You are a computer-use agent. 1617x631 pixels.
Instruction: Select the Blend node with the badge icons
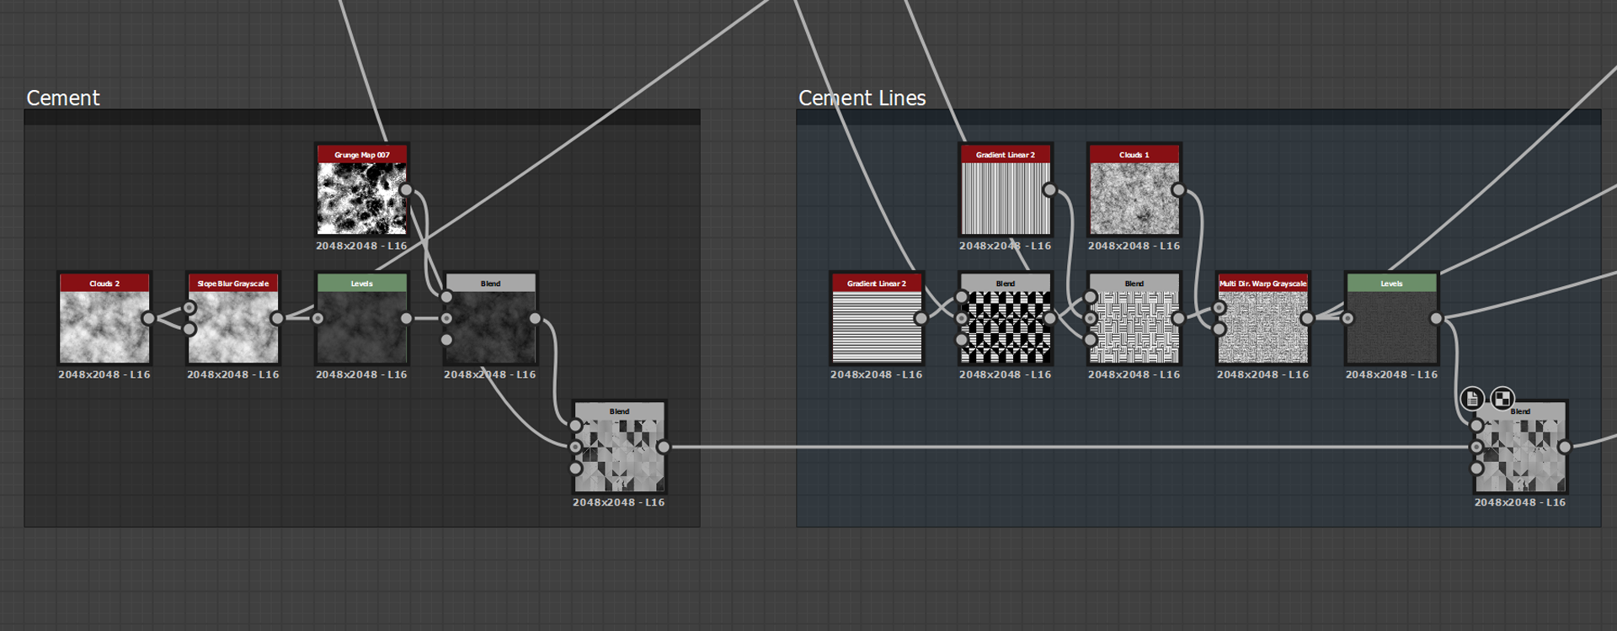[x=1520, y=447]
